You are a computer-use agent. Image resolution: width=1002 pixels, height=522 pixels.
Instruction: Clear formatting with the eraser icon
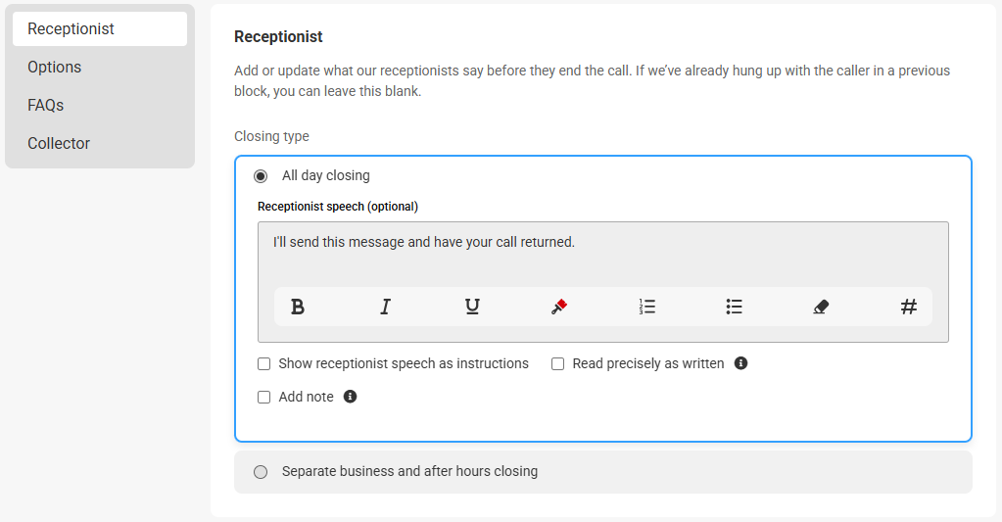point(821,307)
